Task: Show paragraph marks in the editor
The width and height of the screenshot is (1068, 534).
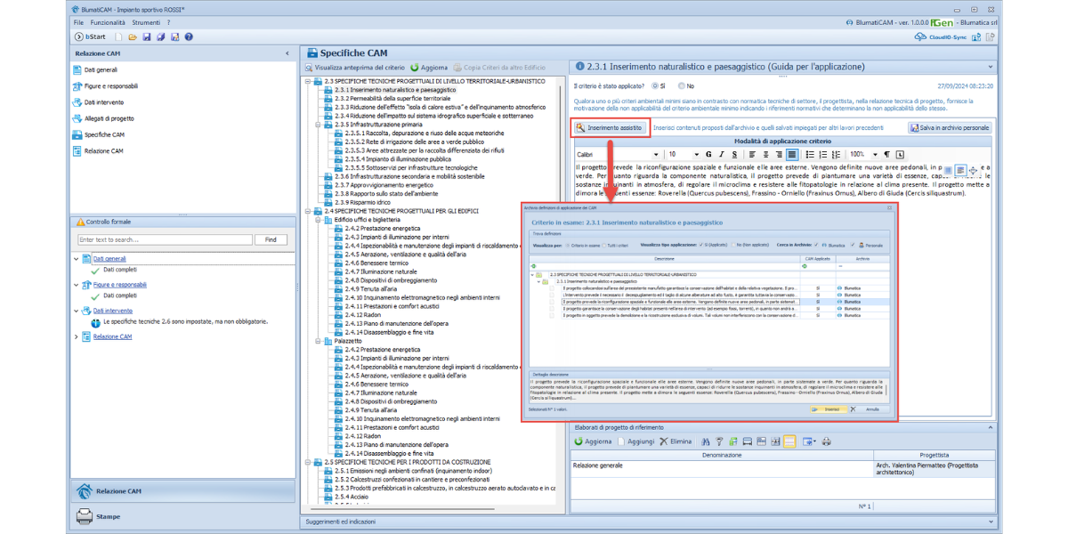Action: point(886,154)
